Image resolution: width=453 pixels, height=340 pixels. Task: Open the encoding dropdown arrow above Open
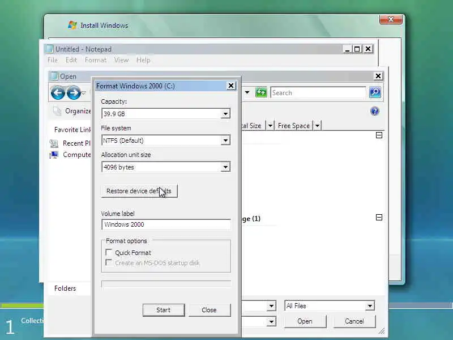click(271, 321)
